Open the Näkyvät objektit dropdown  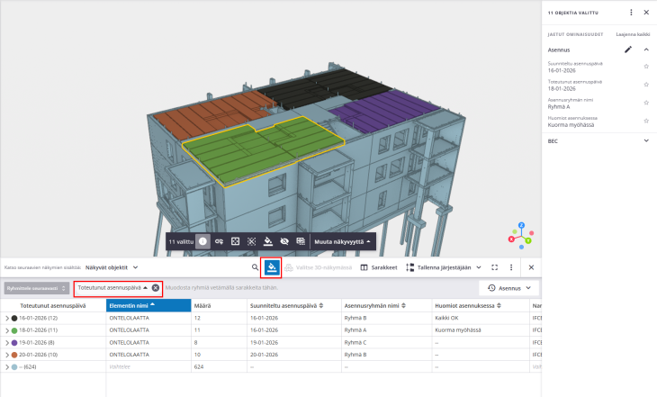[x=112, y=267]
